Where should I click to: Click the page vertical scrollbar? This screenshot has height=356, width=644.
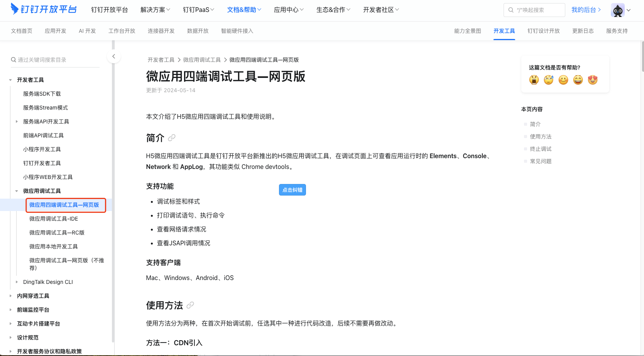click(642, 56)
